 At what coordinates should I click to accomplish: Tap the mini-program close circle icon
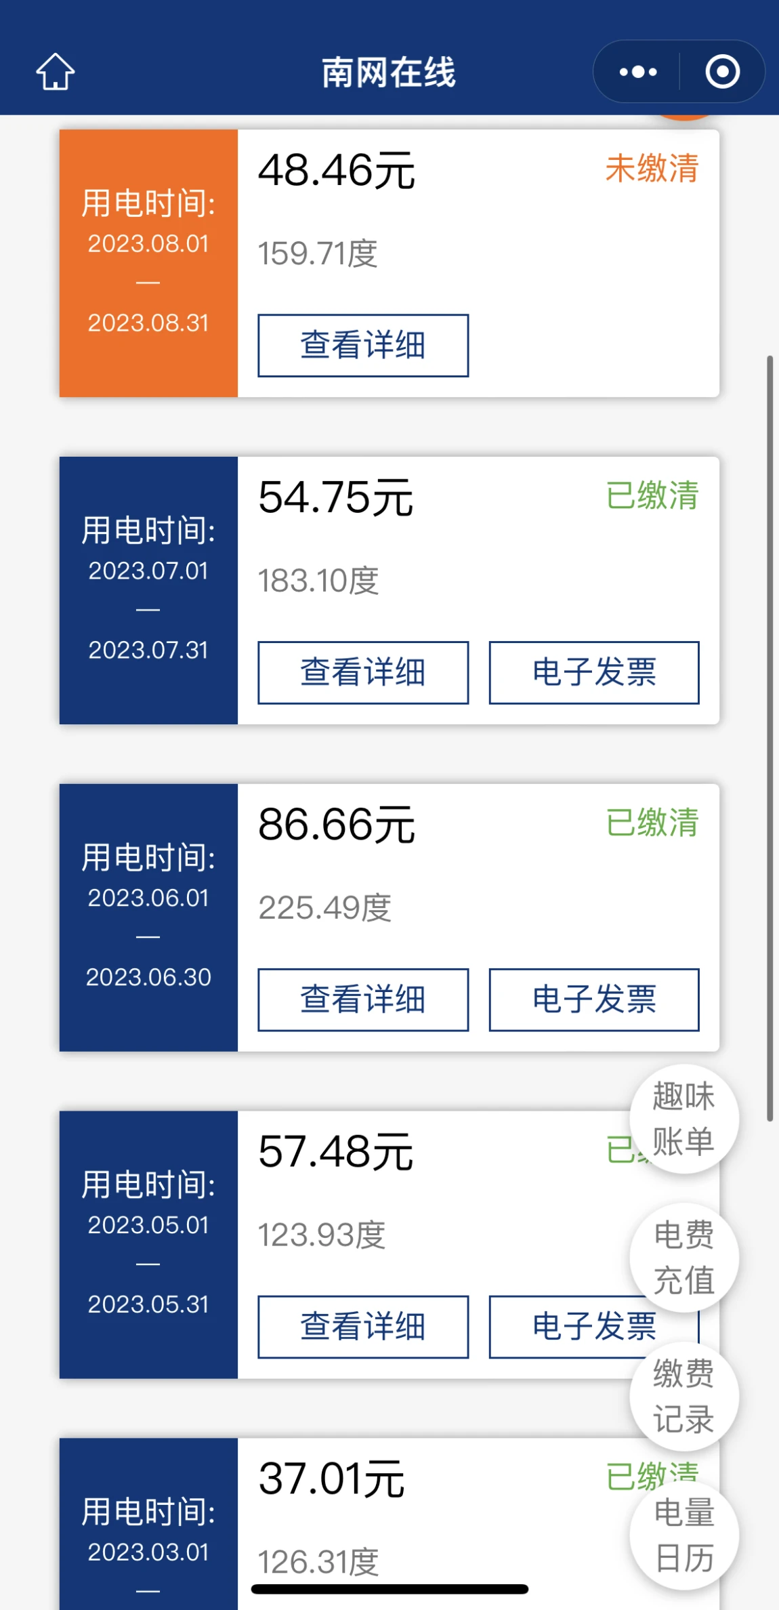pos(722,72)
